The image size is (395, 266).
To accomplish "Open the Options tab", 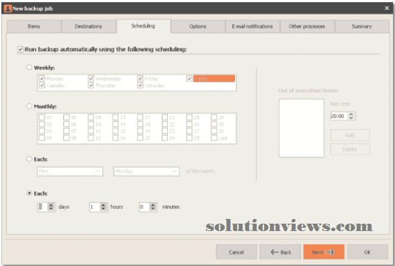I will 197,26.
